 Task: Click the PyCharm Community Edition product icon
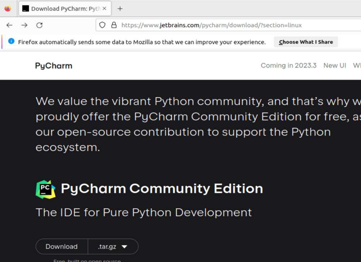point(45,189)
